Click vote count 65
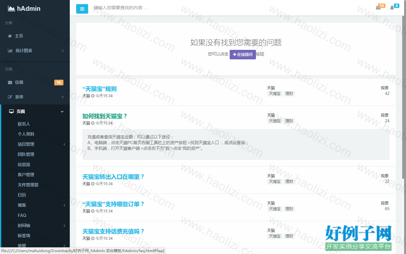406x254 pixels. [x=387, y=209]
